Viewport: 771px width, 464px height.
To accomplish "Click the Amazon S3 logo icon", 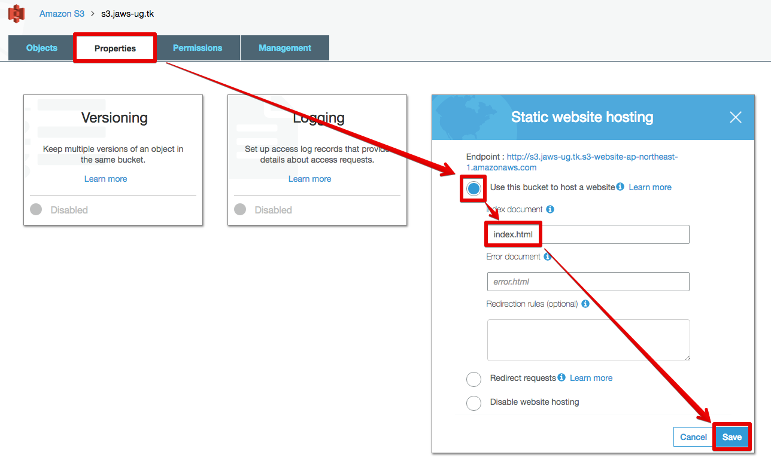I will coord(17,13).
